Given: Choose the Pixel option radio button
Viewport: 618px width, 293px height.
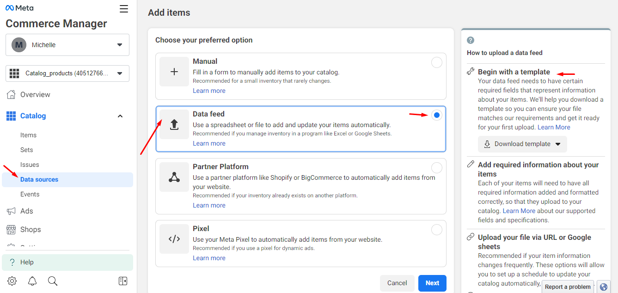Looking at the screenshot, I should tap(436, 230).
